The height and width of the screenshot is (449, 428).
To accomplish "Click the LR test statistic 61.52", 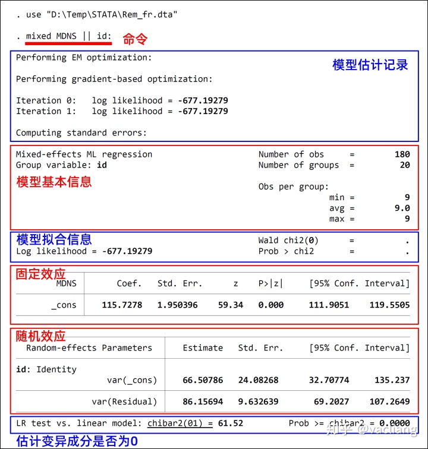I will 231,423.
